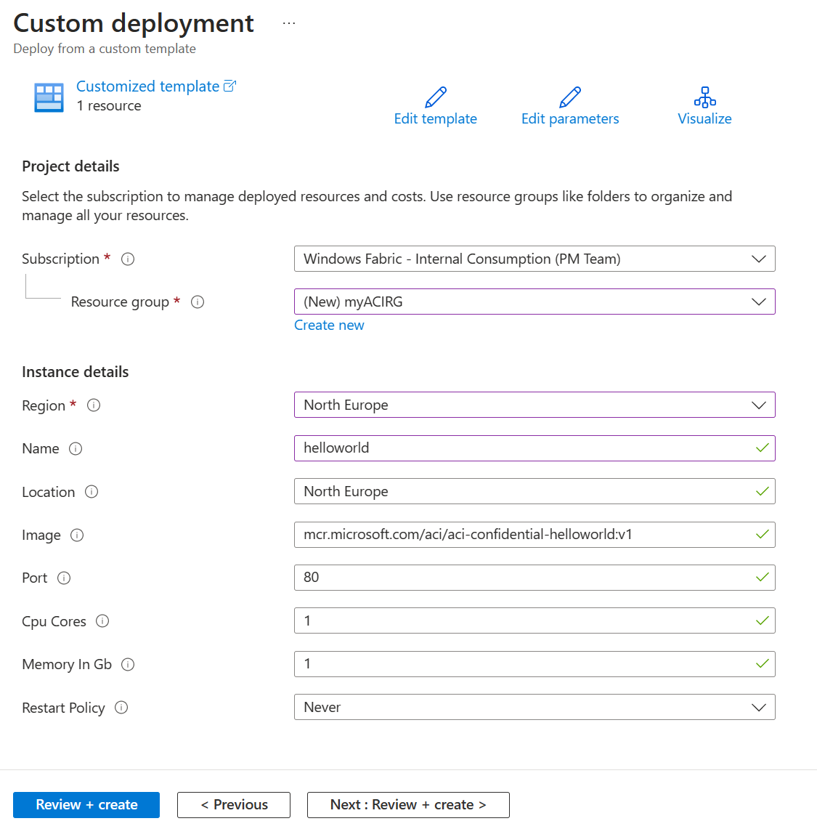Click the Create new resource group link

pos(329,325)
